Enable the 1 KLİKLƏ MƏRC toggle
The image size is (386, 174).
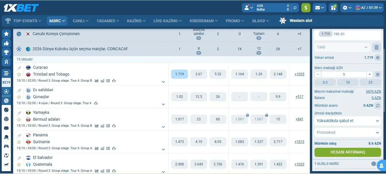pyautogui.click(x=374, y=164)
